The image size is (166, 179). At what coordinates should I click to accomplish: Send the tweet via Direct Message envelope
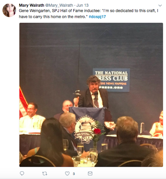click(90, 173)
